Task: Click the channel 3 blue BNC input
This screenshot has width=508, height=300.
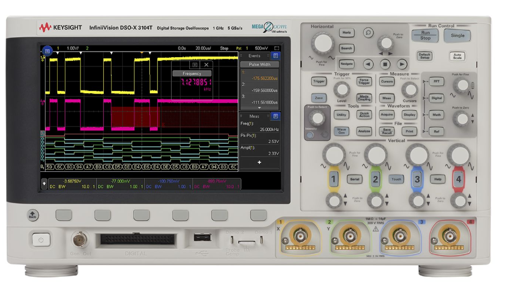Action: click(400, 236)
